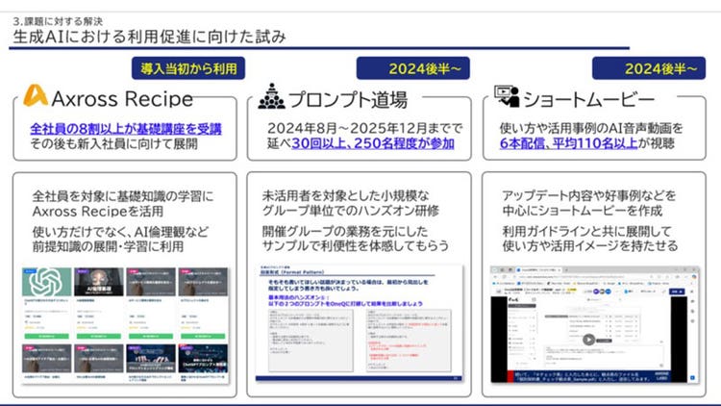Click the Axross Recipe heading text
This screenshot has height=406, width=721.
coord(122,98)
